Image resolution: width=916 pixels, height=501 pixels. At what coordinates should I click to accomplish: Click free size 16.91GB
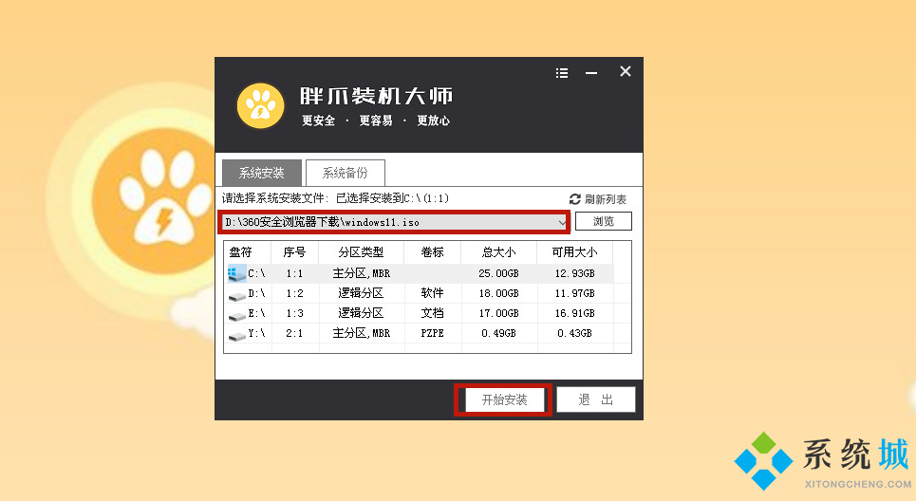coord(575,313)
